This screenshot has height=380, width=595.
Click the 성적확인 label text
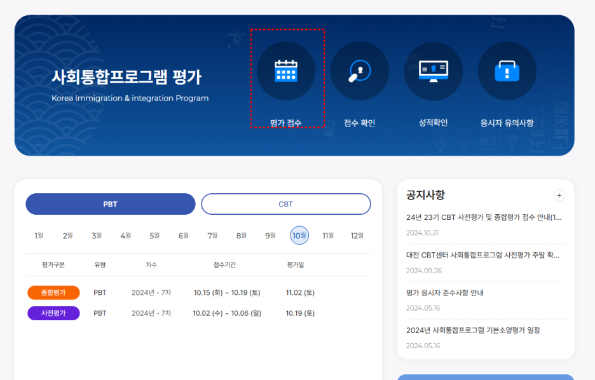(x=434, y=123)
